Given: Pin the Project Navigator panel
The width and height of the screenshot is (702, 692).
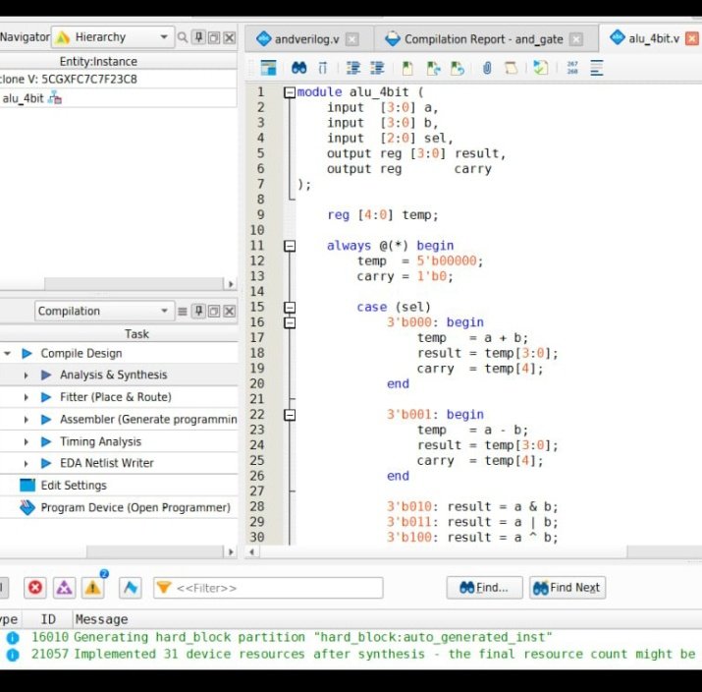Looking at the screenshot, I should 198,37.
